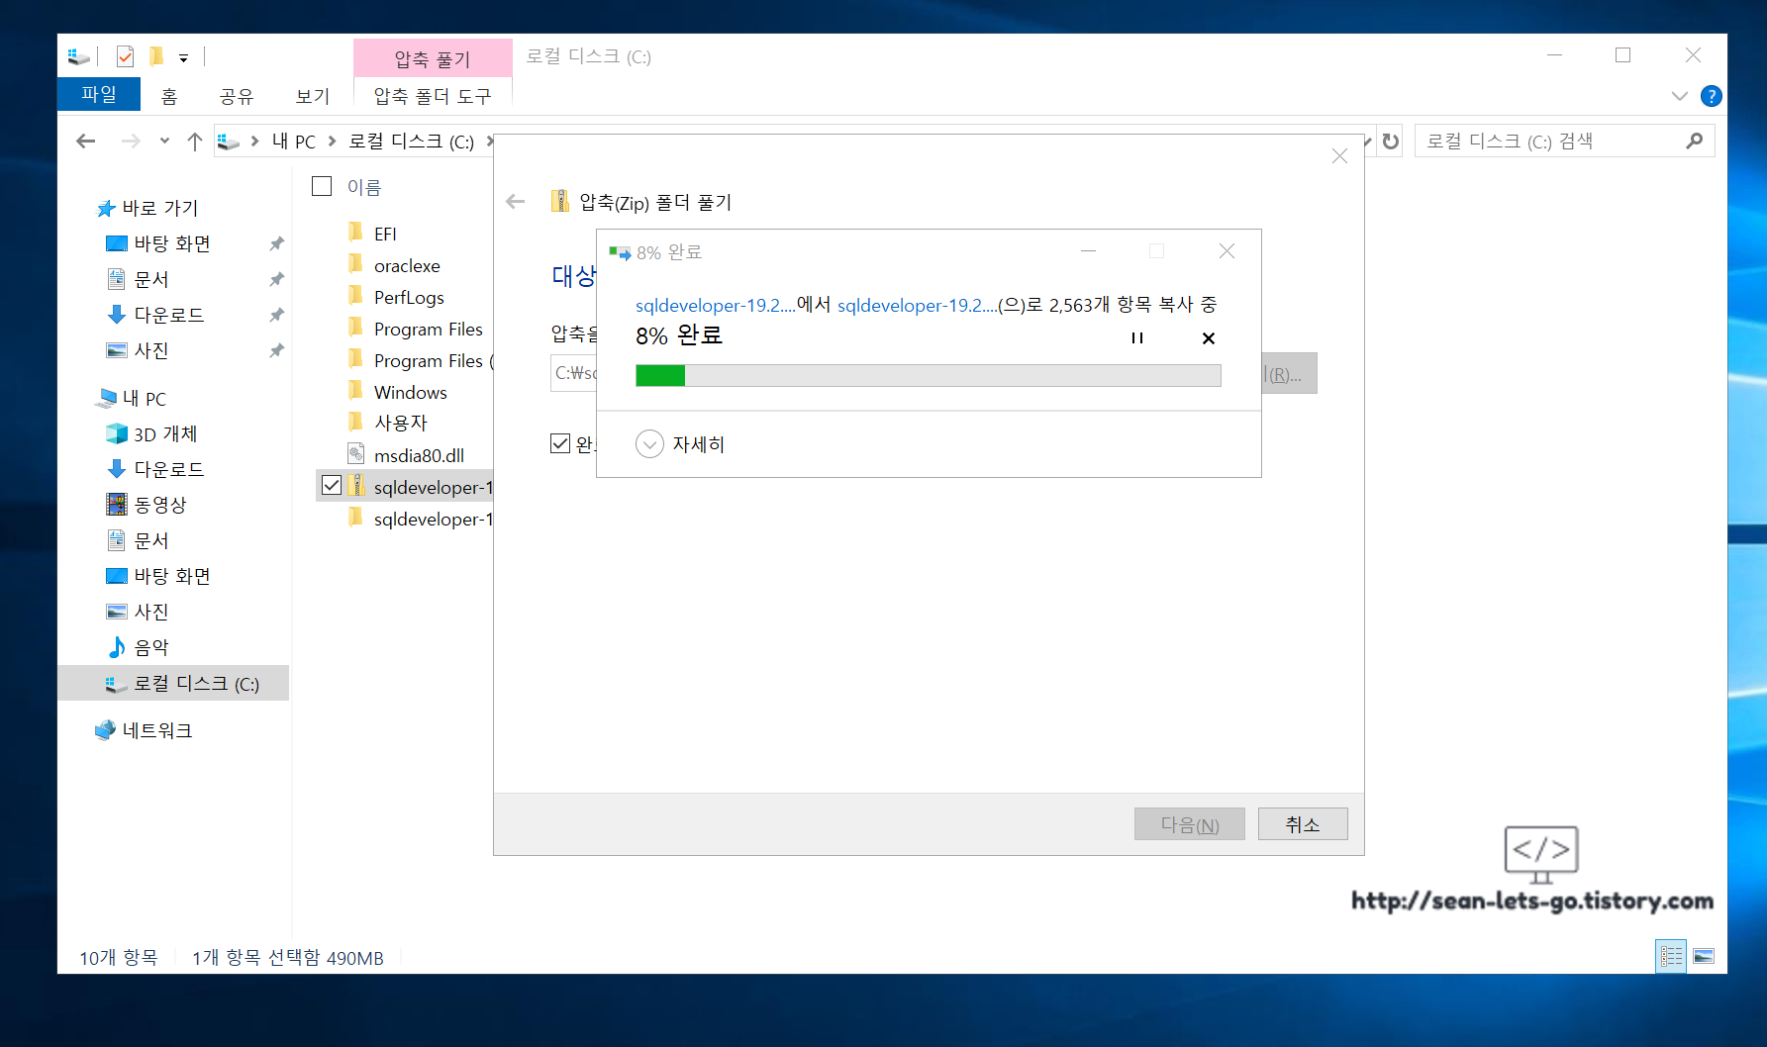Select the Windows folder
Image resolution: width=1767 pixels, height=1047 pixels.
coord(410,392)
